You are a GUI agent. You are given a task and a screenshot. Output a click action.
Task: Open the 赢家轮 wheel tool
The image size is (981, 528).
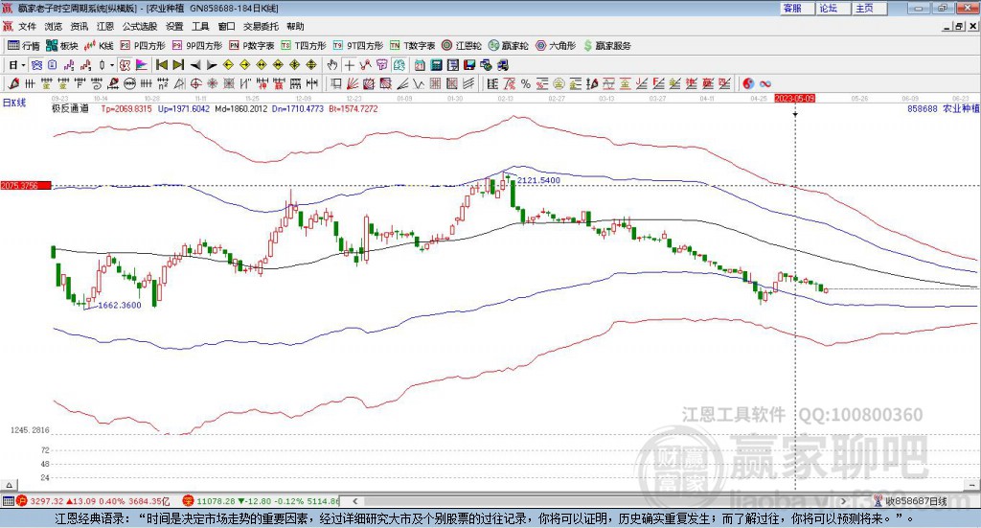pyautogui.click(x=508, y=46)
